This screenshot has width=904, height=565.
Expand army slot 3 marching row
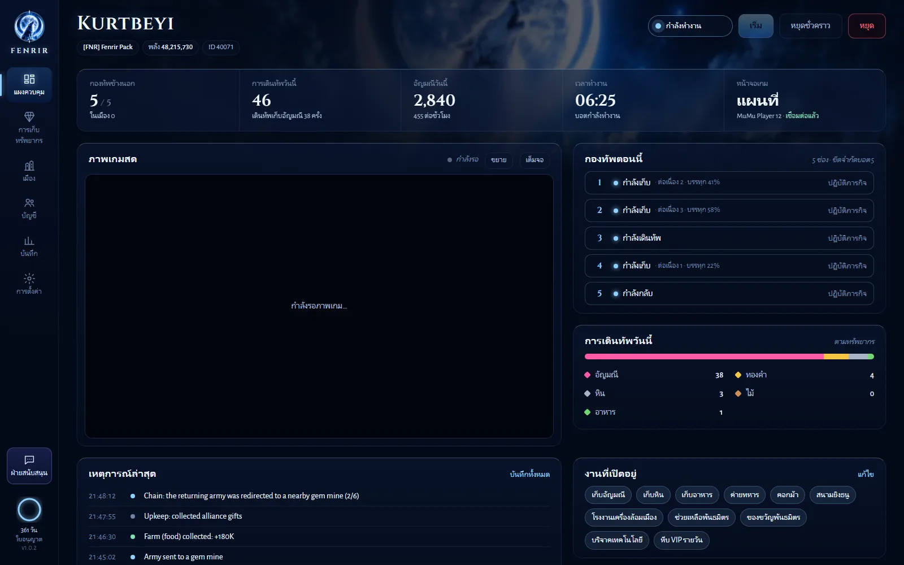pos(729,238)
